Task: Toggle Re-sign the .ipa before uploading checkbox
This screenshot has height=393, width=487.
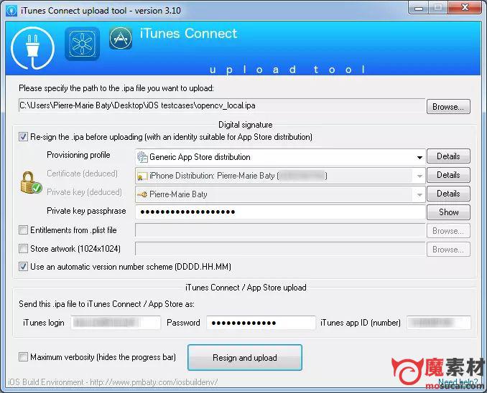Action: pos(23,137)
